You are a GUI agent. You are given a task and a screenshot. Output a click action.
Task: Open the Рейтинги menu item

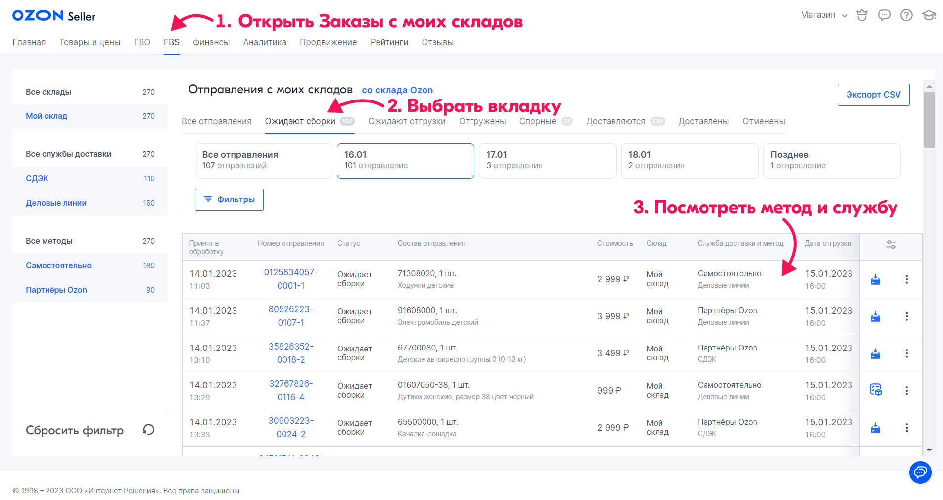(x=389, y=42)
